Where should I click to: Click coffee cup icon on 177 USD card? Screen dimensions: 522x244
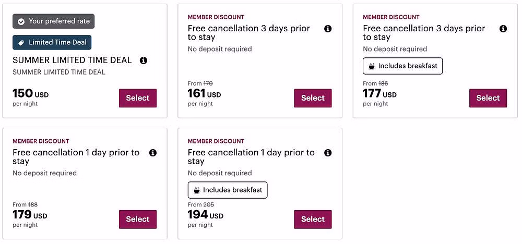(372, 66)
